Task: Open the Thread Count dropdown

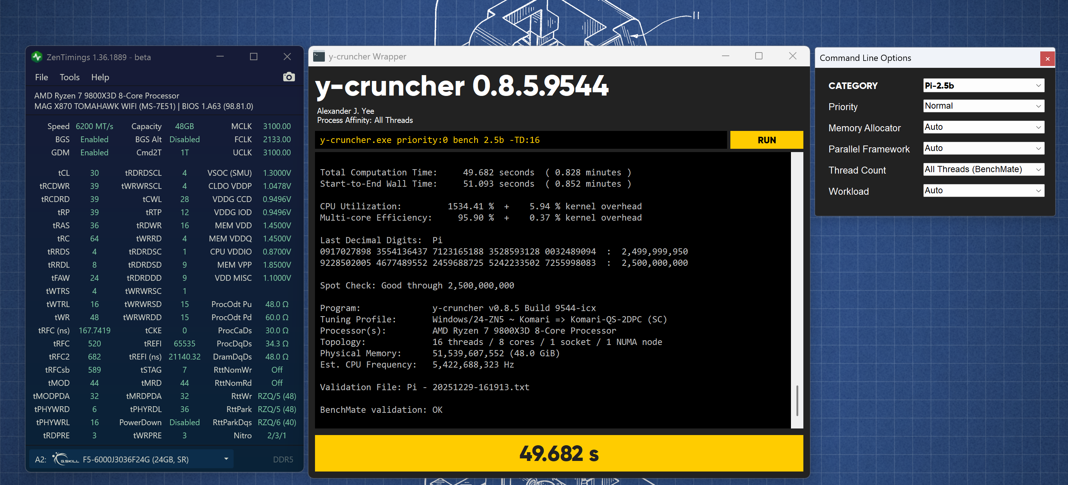Action: point(983,170)
